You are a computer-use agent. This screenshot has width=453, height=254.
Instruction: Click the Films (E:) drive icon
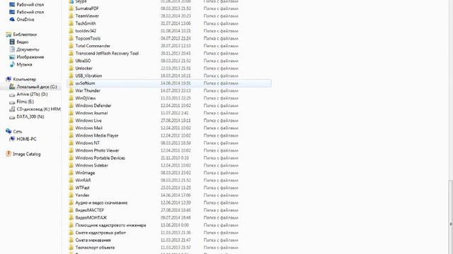(x=12, y=102)
